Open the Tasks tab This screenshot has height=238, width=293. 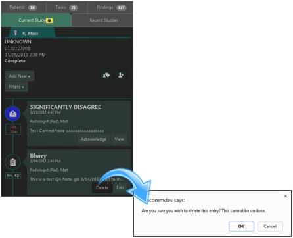[67, 7]
